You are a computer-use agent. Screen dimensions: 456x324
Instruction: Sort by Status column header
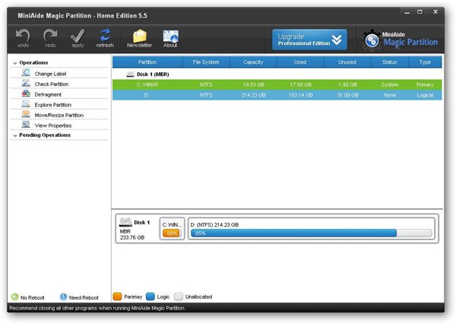pos(390,62)
